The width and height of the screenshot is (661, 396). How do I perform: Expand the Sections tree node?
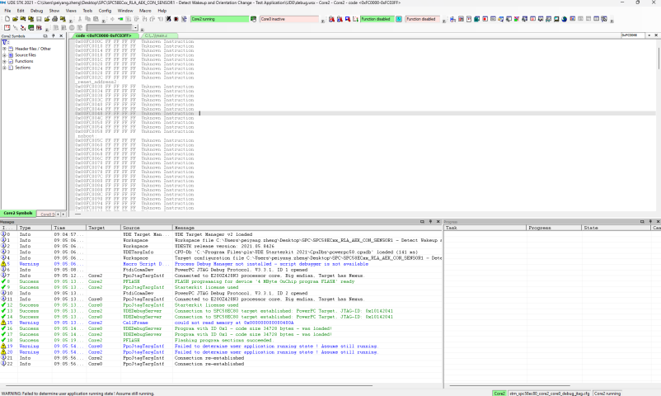pyautogui.click(x=4, y=68)
